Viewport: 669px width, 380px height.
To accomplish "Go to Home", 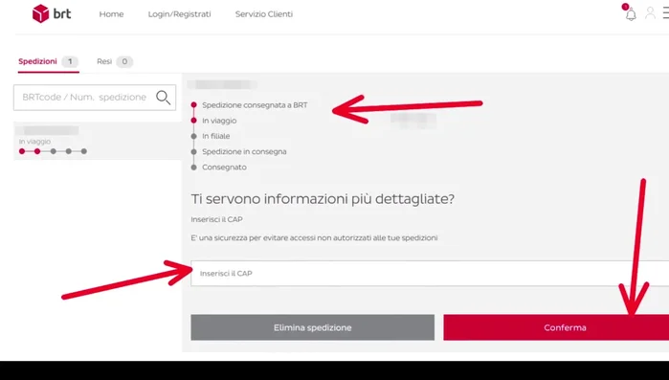I will pos(111,14).
